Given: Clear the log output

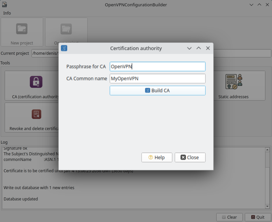Looking at the screenshot, I should 229,217.
